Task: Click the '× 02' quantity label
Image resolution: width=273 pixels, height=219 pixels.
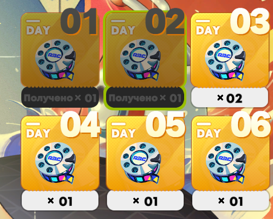Action: (229, 98)
